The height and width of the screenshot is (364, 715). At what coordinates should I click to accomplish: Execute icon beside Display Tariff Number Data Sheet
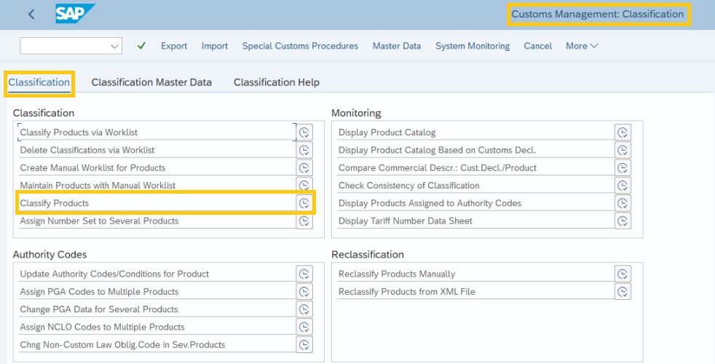623,221
